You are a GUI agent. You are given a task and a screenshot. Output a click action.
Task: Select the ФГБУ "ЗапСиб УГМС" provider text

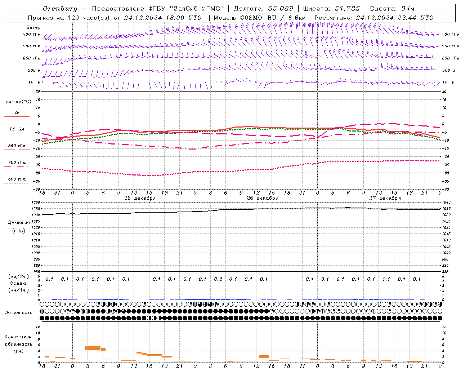[186, 9]
